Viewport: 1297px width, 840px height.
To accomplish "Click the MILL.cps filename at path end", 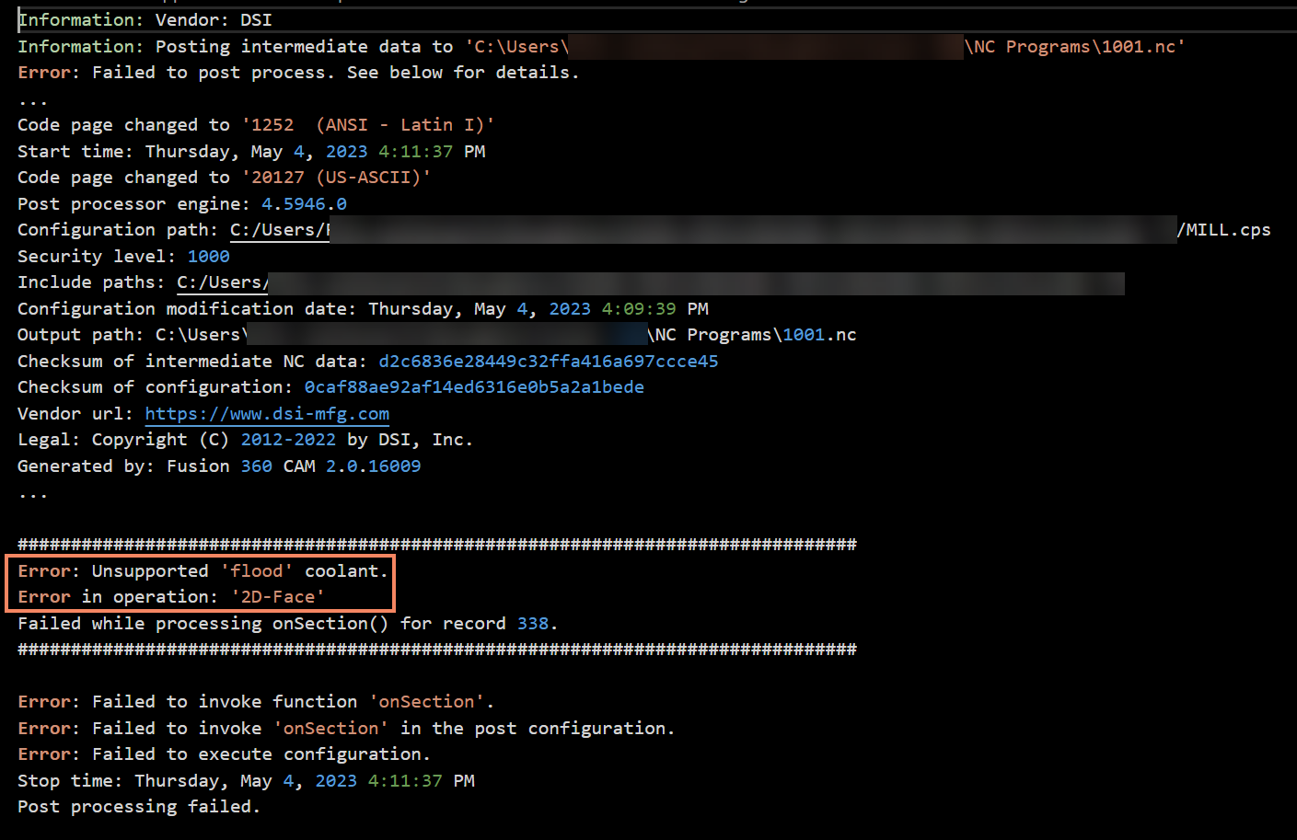I will (1223, 229).
